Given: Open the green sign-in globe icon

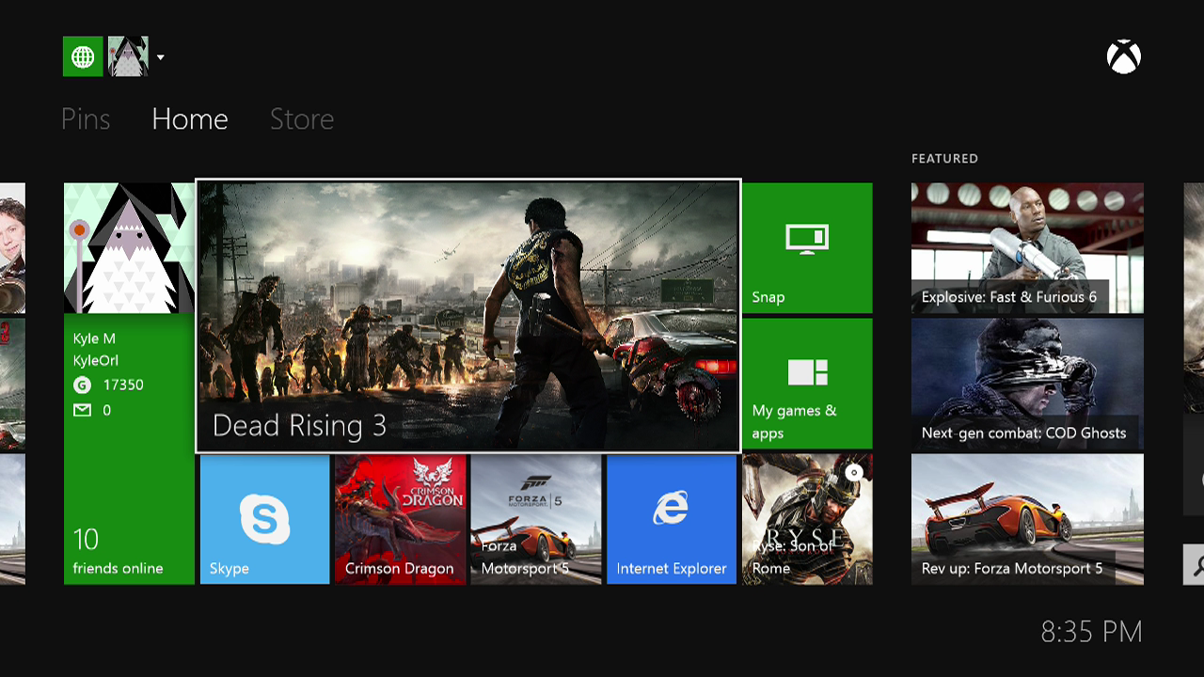Looking at the screenshot, I should coord(82,56).
